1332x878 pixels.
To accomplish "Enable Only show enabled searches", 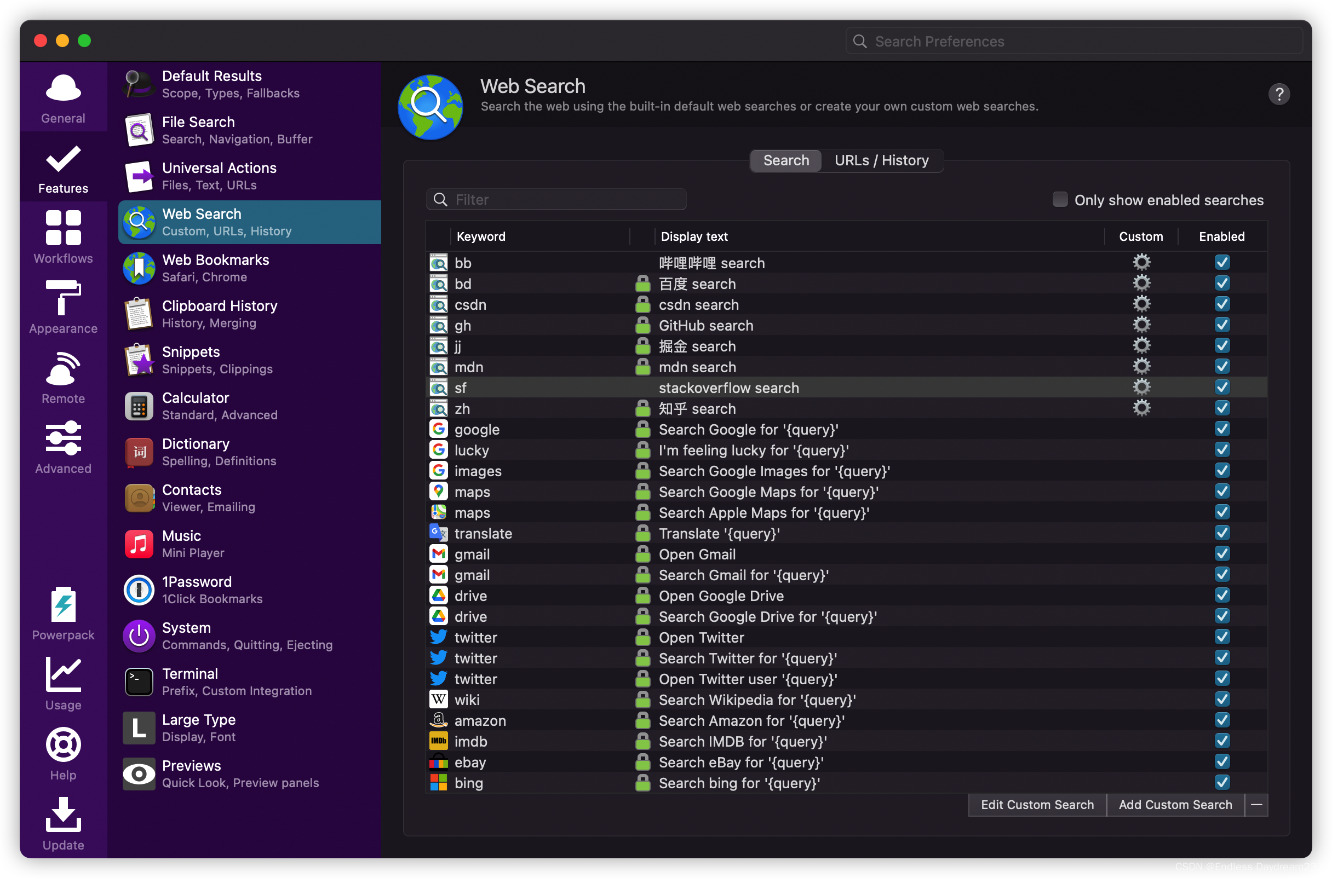I will pos(1060,200).
